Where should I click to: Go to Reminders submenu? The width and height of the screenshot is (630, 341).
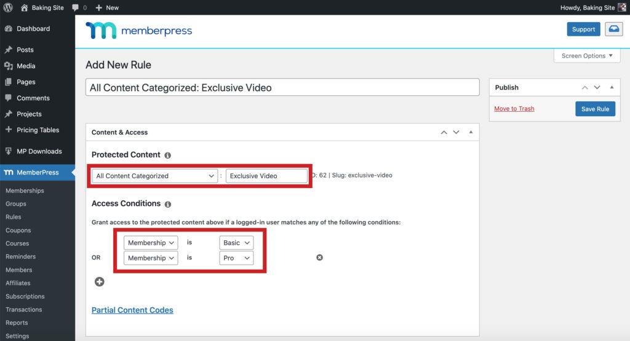[20, 256]
